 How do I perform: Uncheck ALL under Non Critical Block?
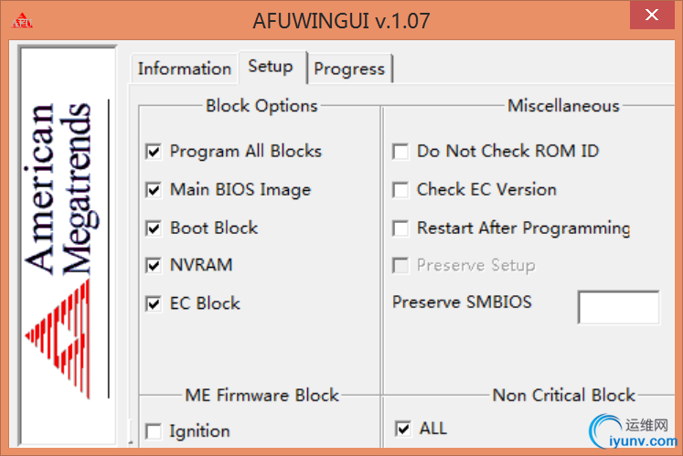point(402,428)
